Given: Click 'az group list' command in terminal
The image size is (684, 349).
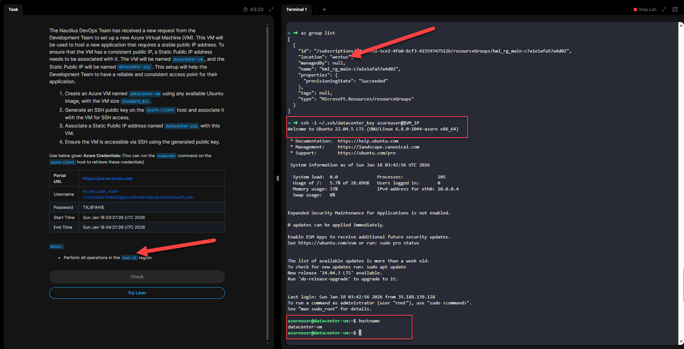Looking at the screenshot, I should [x=318, y=33].
